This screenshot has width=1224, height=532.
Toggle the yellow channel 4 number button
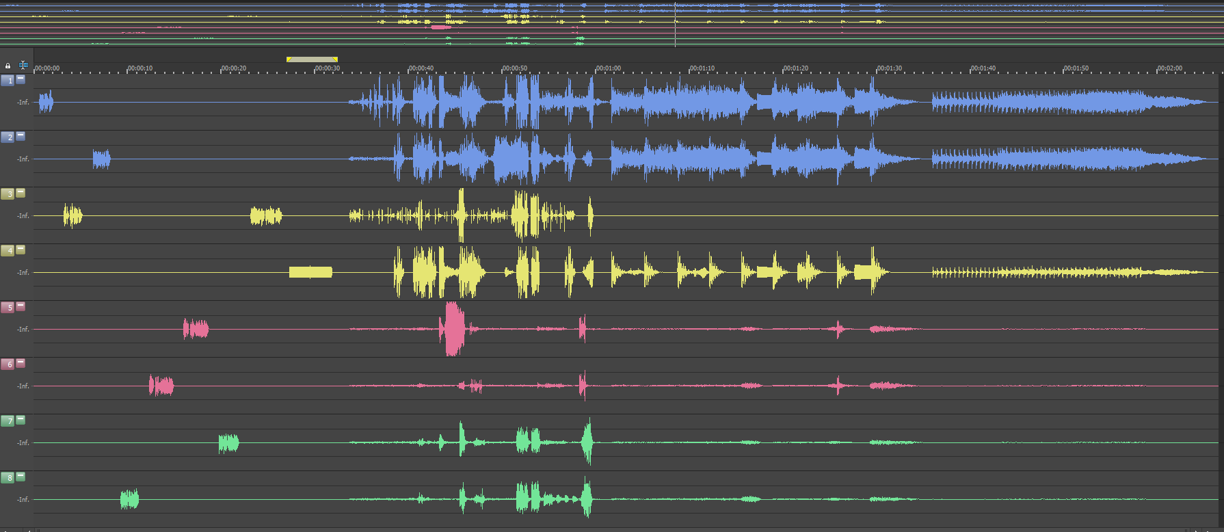[8, 251]
